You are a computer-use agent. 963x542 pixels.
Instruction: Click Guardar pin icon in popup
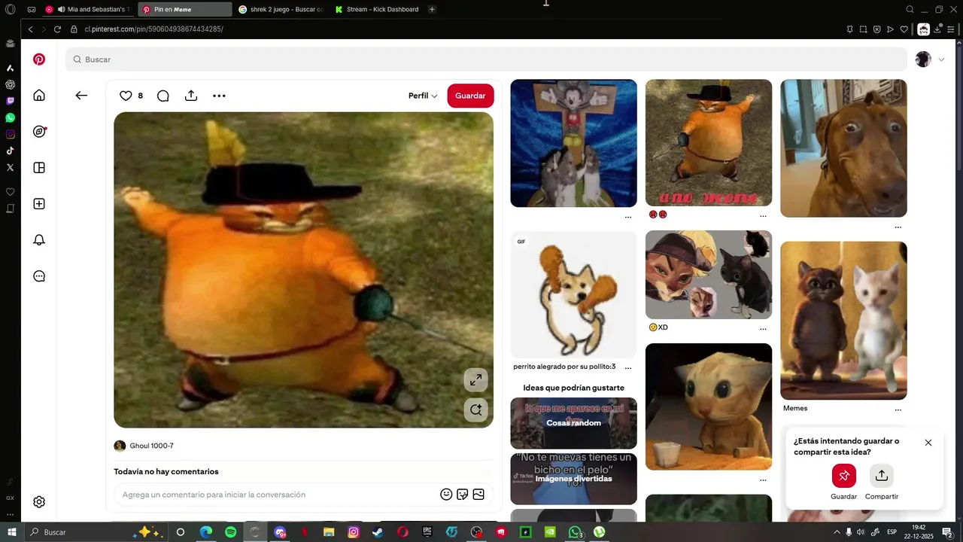844,476
